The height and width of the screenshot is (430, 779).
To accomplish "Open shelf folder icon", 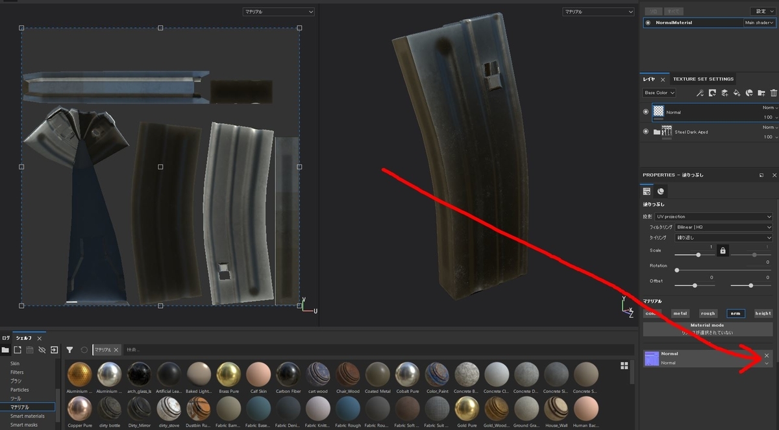I will (x=5, y=350).
